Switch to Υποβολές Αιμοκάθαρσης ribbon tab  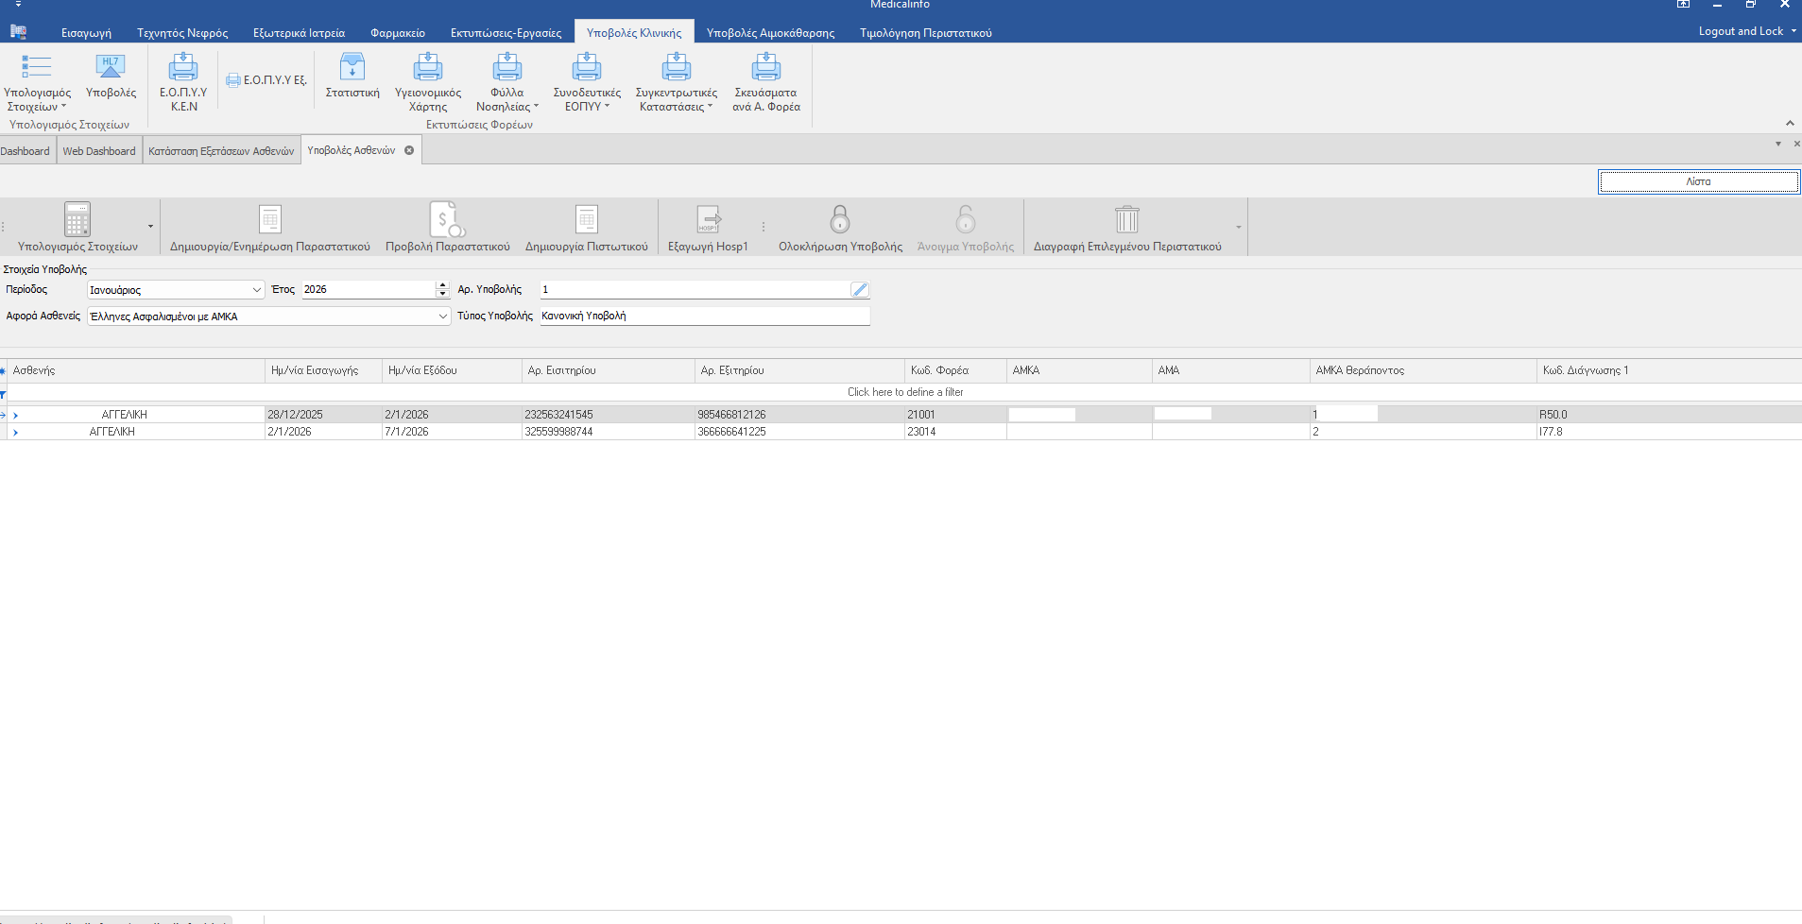[x=770, y=33]
